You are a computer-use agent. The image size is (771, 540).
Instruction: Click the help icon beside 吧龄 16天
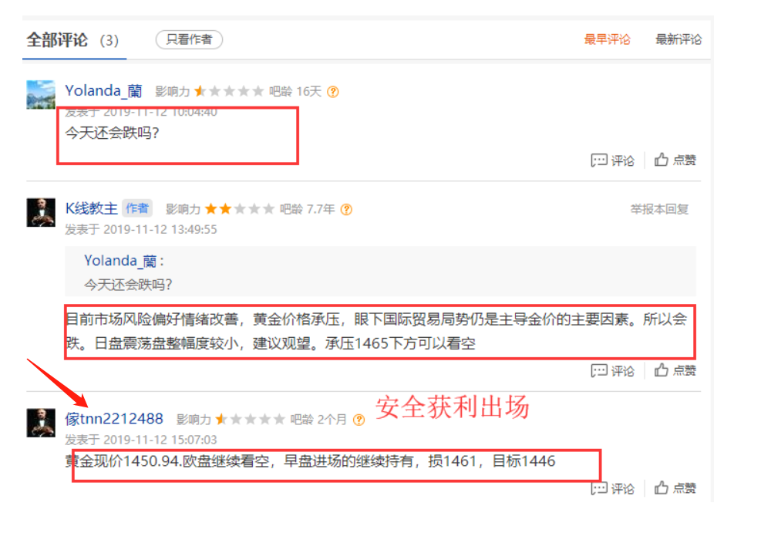coord(333,92)
